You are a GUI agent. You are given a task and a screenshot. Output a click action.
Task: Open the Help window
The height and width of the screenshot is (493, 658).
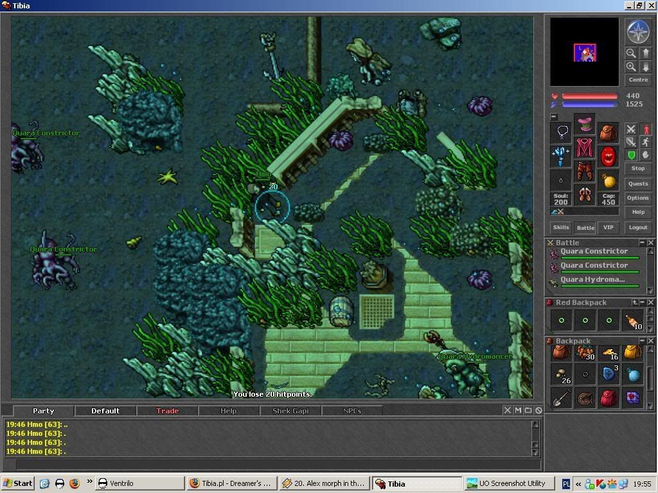click(638, 212)
